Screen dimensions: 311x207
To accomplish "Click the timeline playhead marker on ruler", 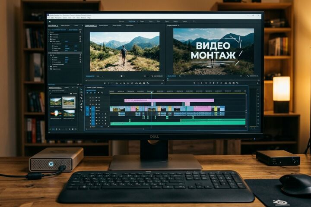I will tap(152, 92).
